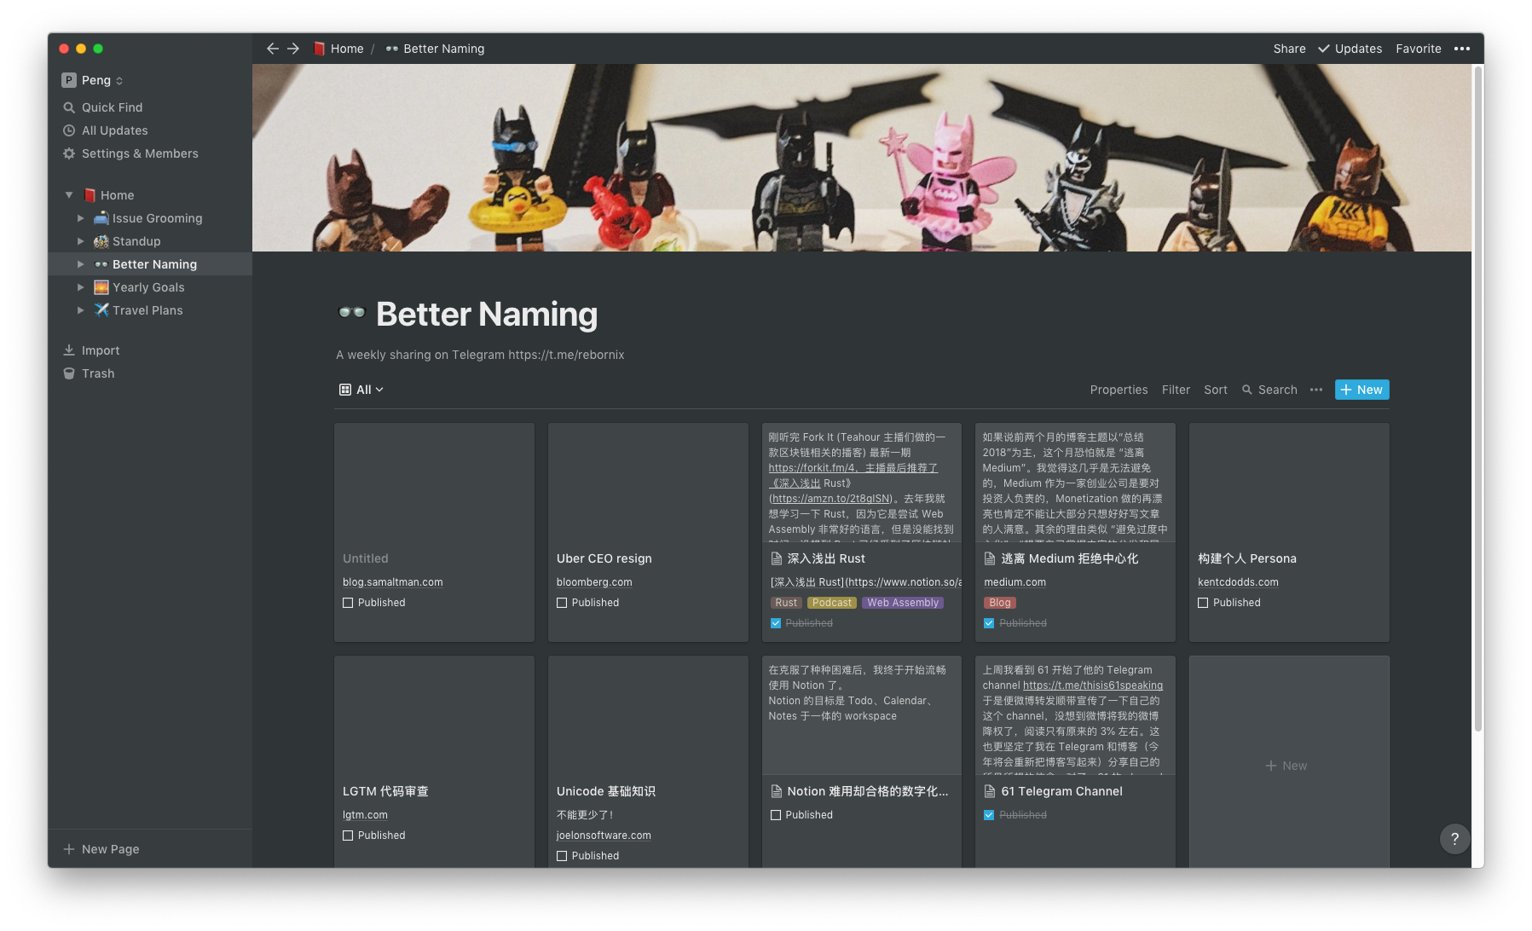Click the Better Naming sunglasses icon in sidebar
This screenshot has width=1532, height=931.
coord(101,264)
